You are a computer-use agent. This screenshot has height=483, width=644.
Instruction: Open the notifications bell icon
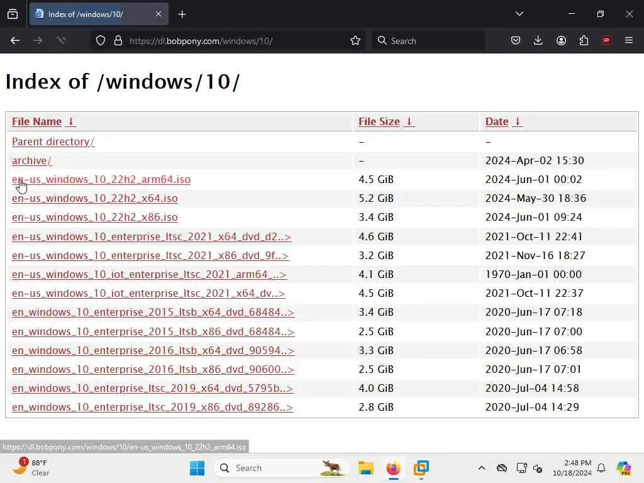pos(601,468)
